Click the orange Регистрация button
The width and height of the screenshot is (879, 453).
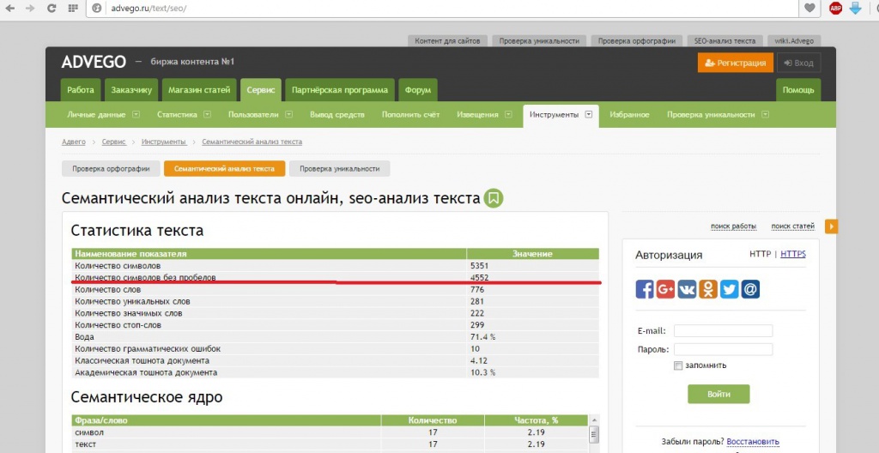tap(736, 63)
